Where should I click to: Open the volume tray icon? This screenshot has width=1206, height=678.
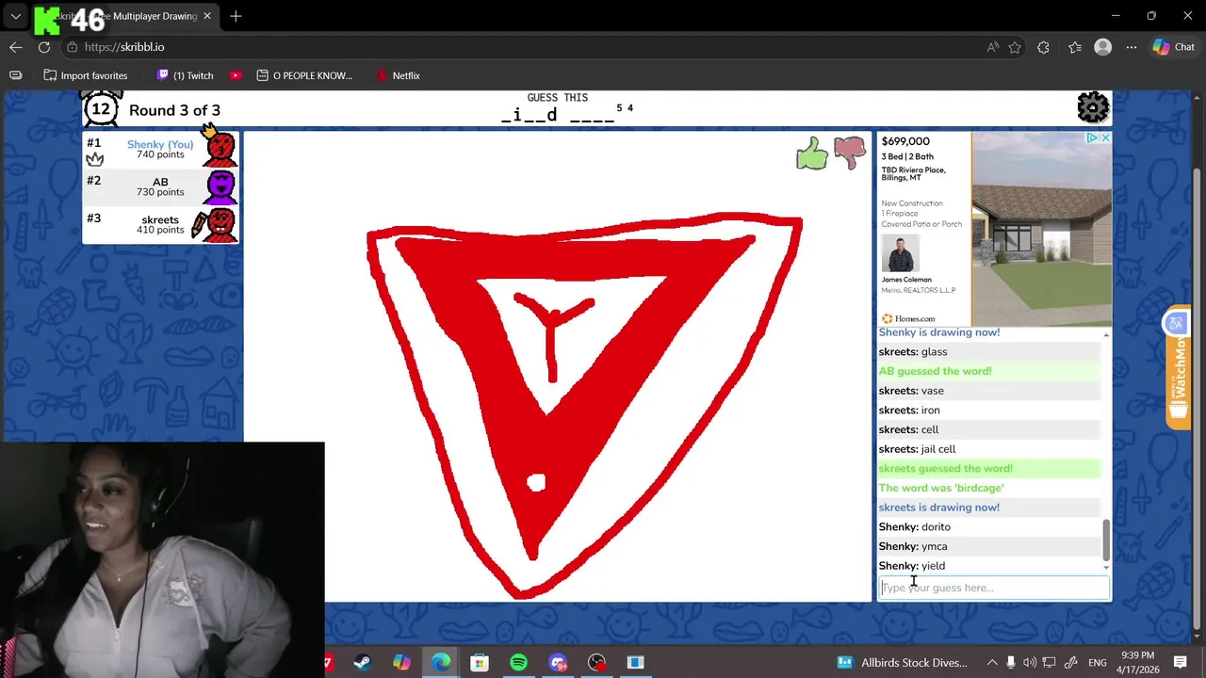click(1030, 663)
